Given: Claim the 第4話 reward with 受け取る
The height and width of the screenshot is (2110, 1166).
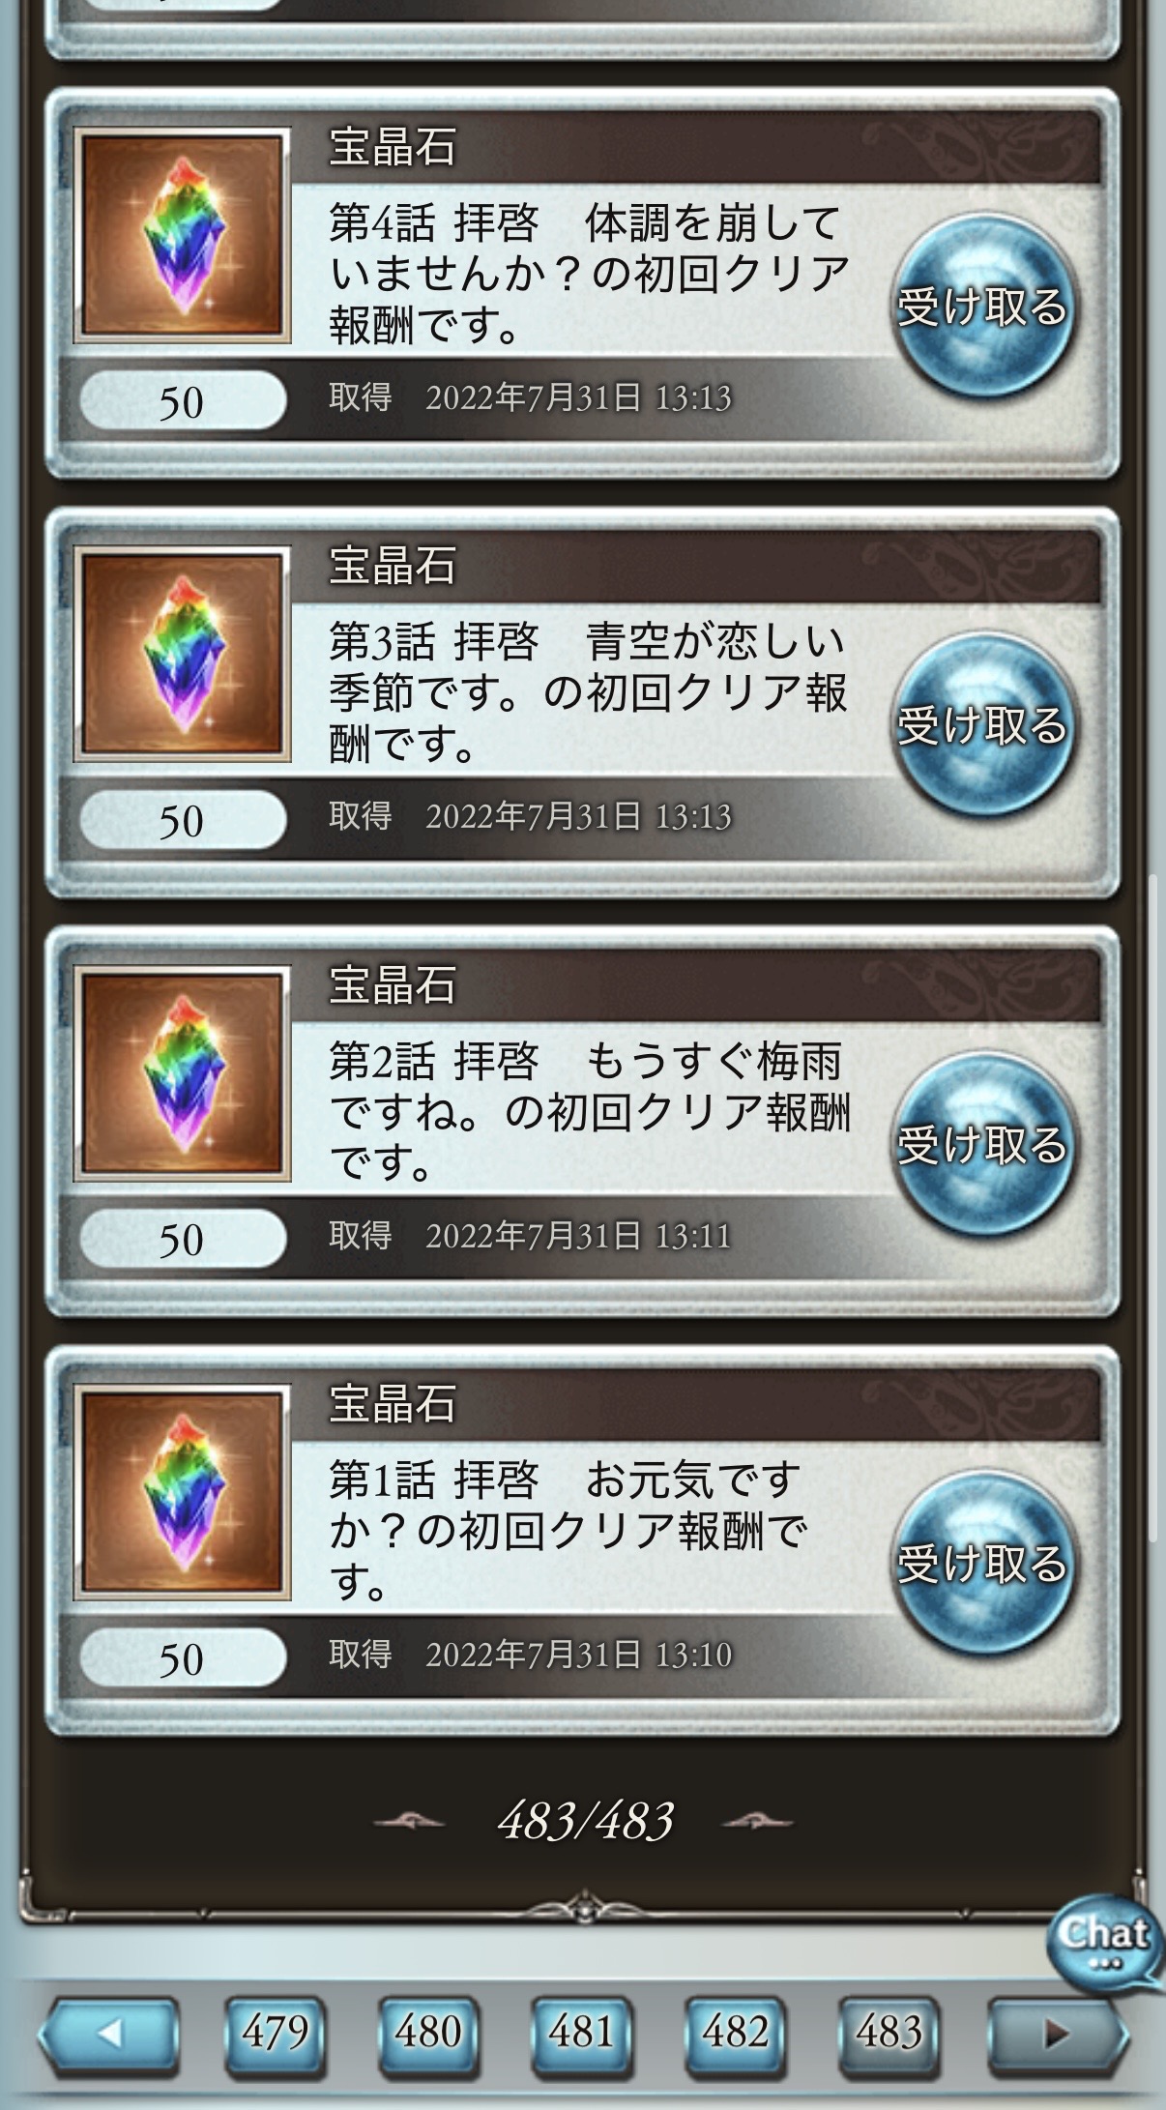Looking at the screenshot, I should (982, 306).
